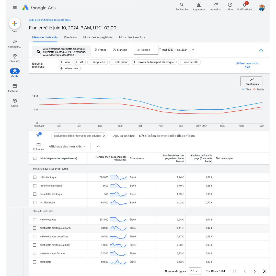Click the 'trottinette' keyword text
Viewport: 276px width, 276px height.
(45, 262)
